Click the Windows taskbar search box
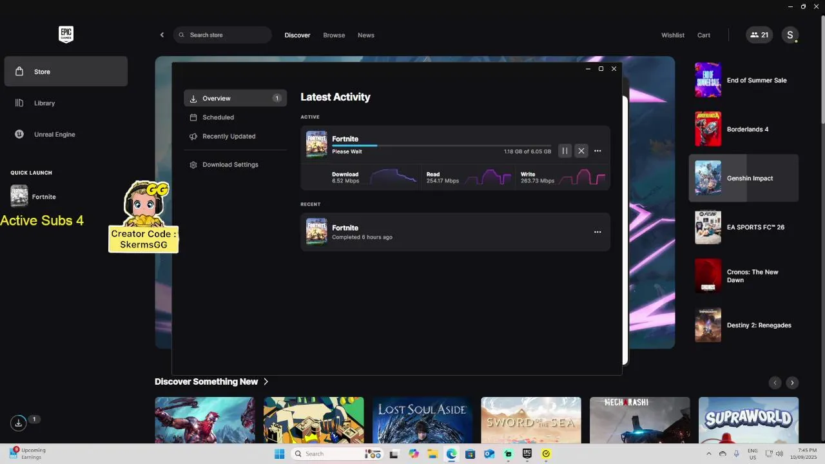Screen dimensions: 825x464 click(336, 454)
